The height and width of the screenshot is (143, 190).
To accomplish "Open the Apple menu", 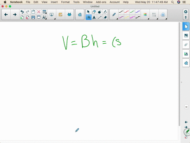I will point(5,2).
